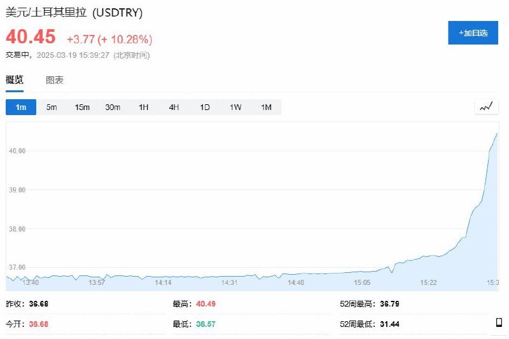Switch to the 概览 overview tab
Screen dimensions: 509x339
click(15, 80)
